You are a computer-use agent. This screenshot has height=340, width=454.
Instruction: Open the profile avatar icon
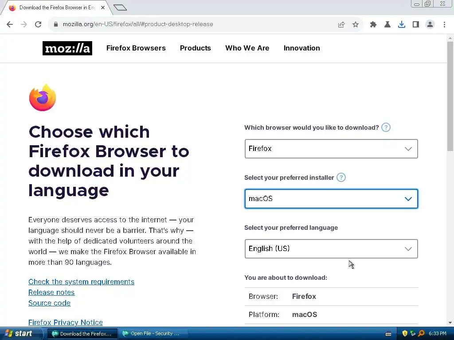coord(430,25)
